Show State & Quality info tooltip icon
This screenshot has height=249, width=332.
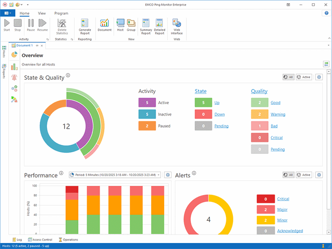point(68,75)
